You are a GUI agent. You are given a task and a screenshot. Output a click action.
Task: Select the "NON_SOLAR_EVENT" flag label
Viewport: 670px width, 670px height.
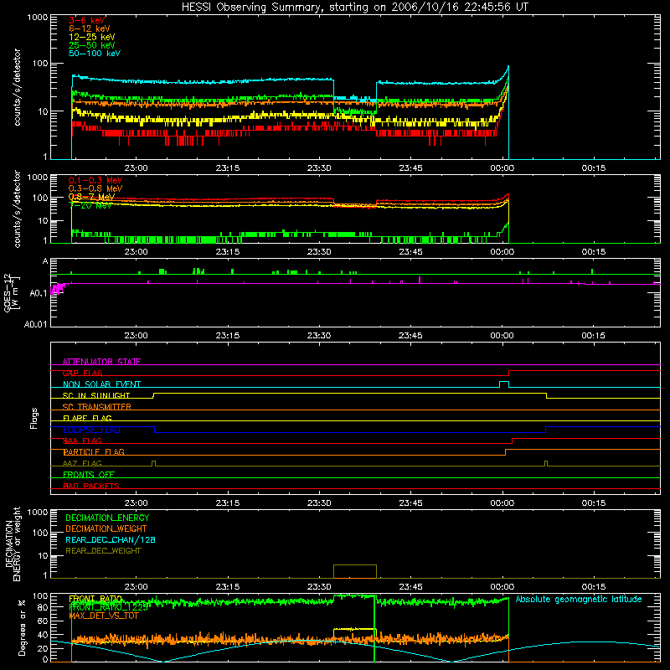tap(101, 384)
